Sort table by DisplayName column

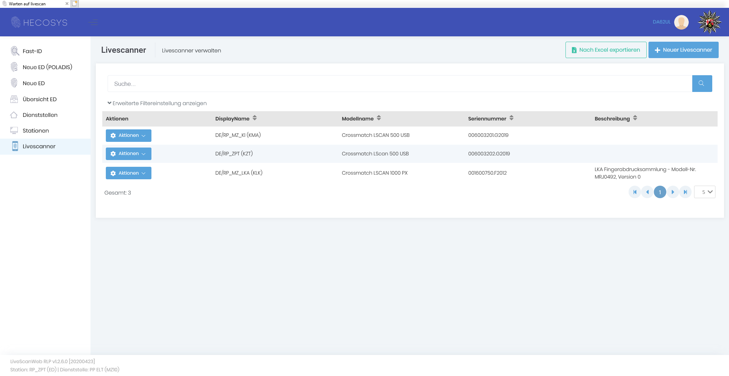(x=254, y=118)
